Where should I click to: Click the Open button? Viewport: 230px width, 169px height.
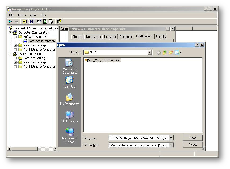click(x=192, y=138)
